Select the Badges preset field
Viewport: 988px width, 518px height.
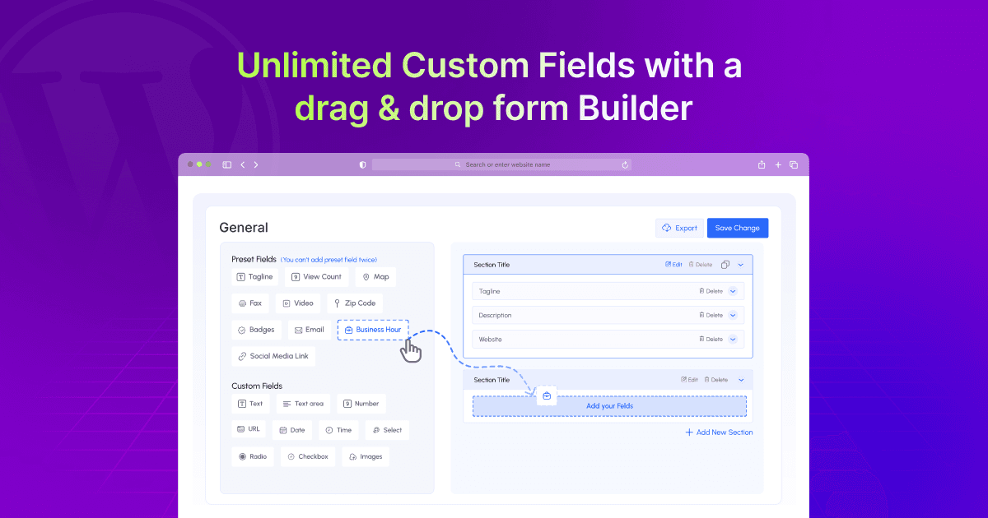click(256, 329)
